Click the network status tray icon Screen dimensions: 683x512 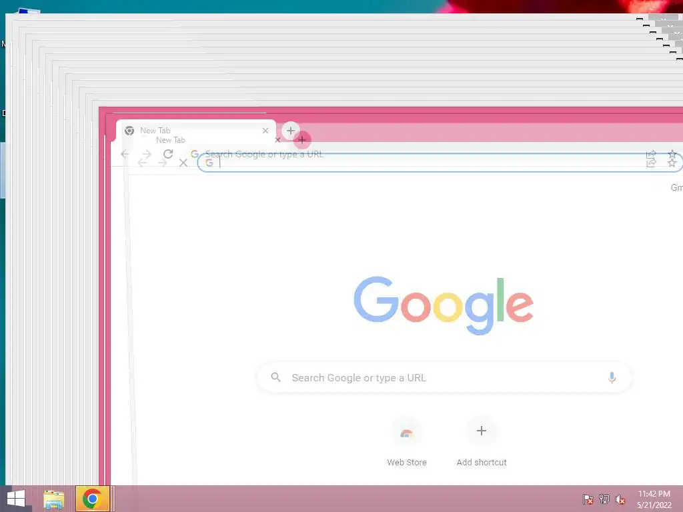click(604, 499)
